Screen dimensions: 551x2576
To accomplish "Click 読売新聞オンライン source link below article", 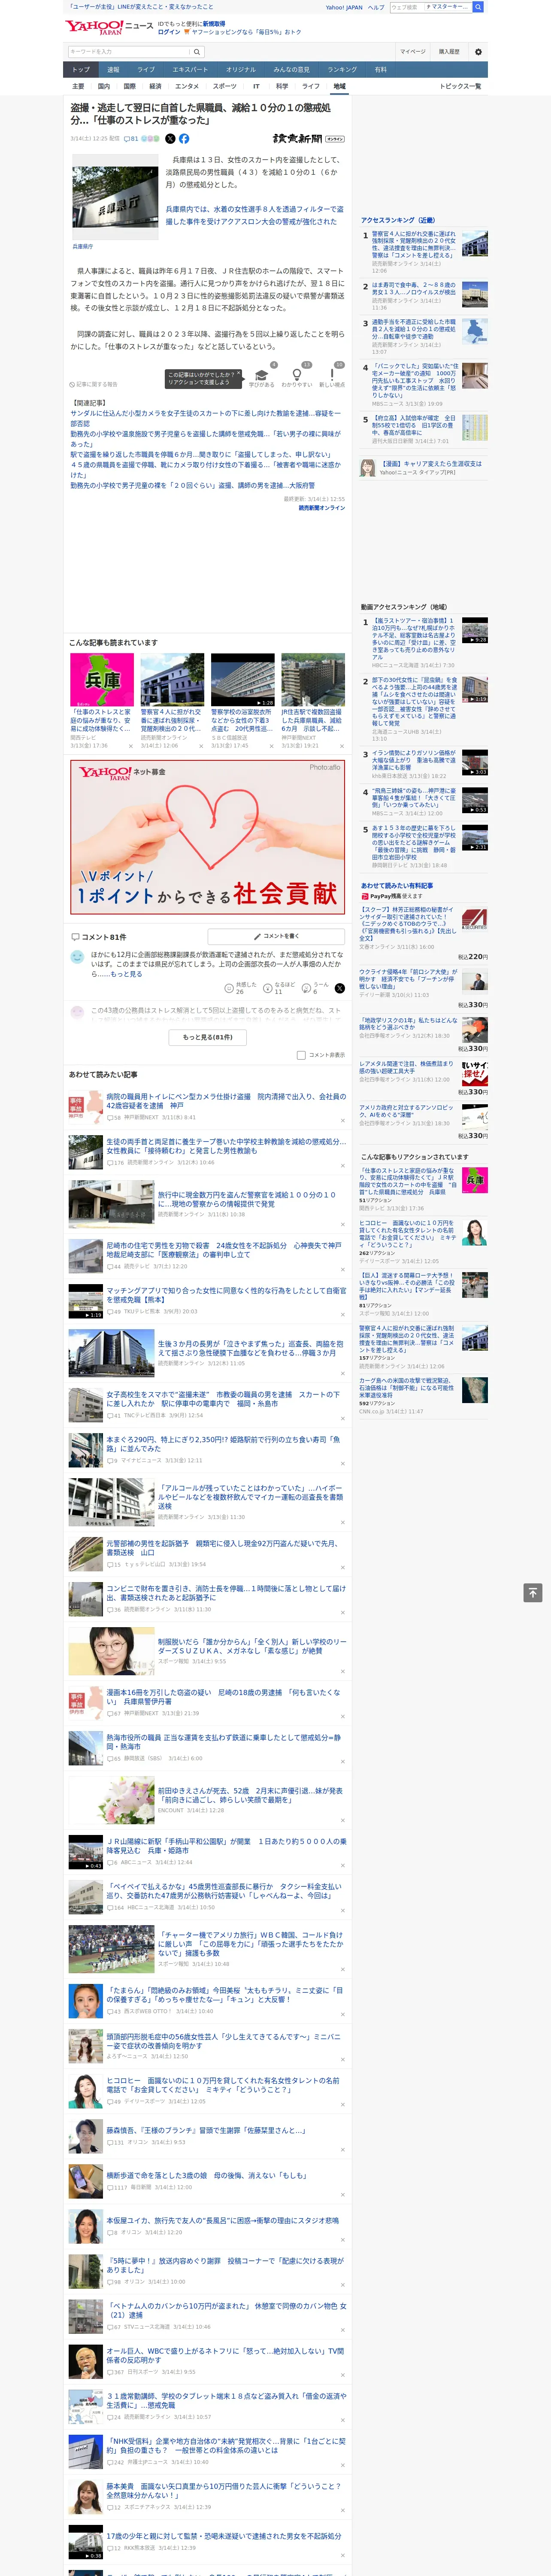I will [x=321, y=507].
